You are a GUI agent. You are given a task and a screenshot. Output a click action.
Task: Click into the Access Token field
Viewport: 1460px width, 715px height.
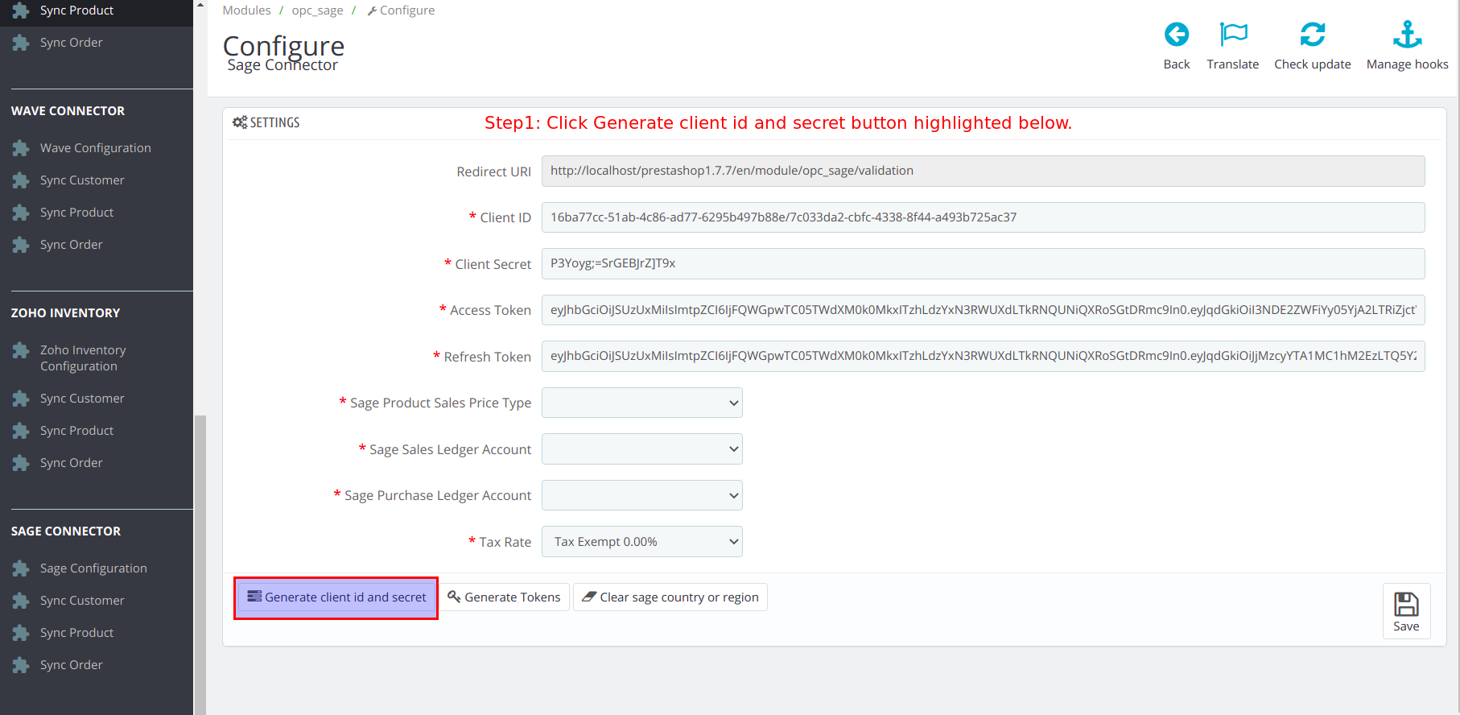click(x=983, y=310)
